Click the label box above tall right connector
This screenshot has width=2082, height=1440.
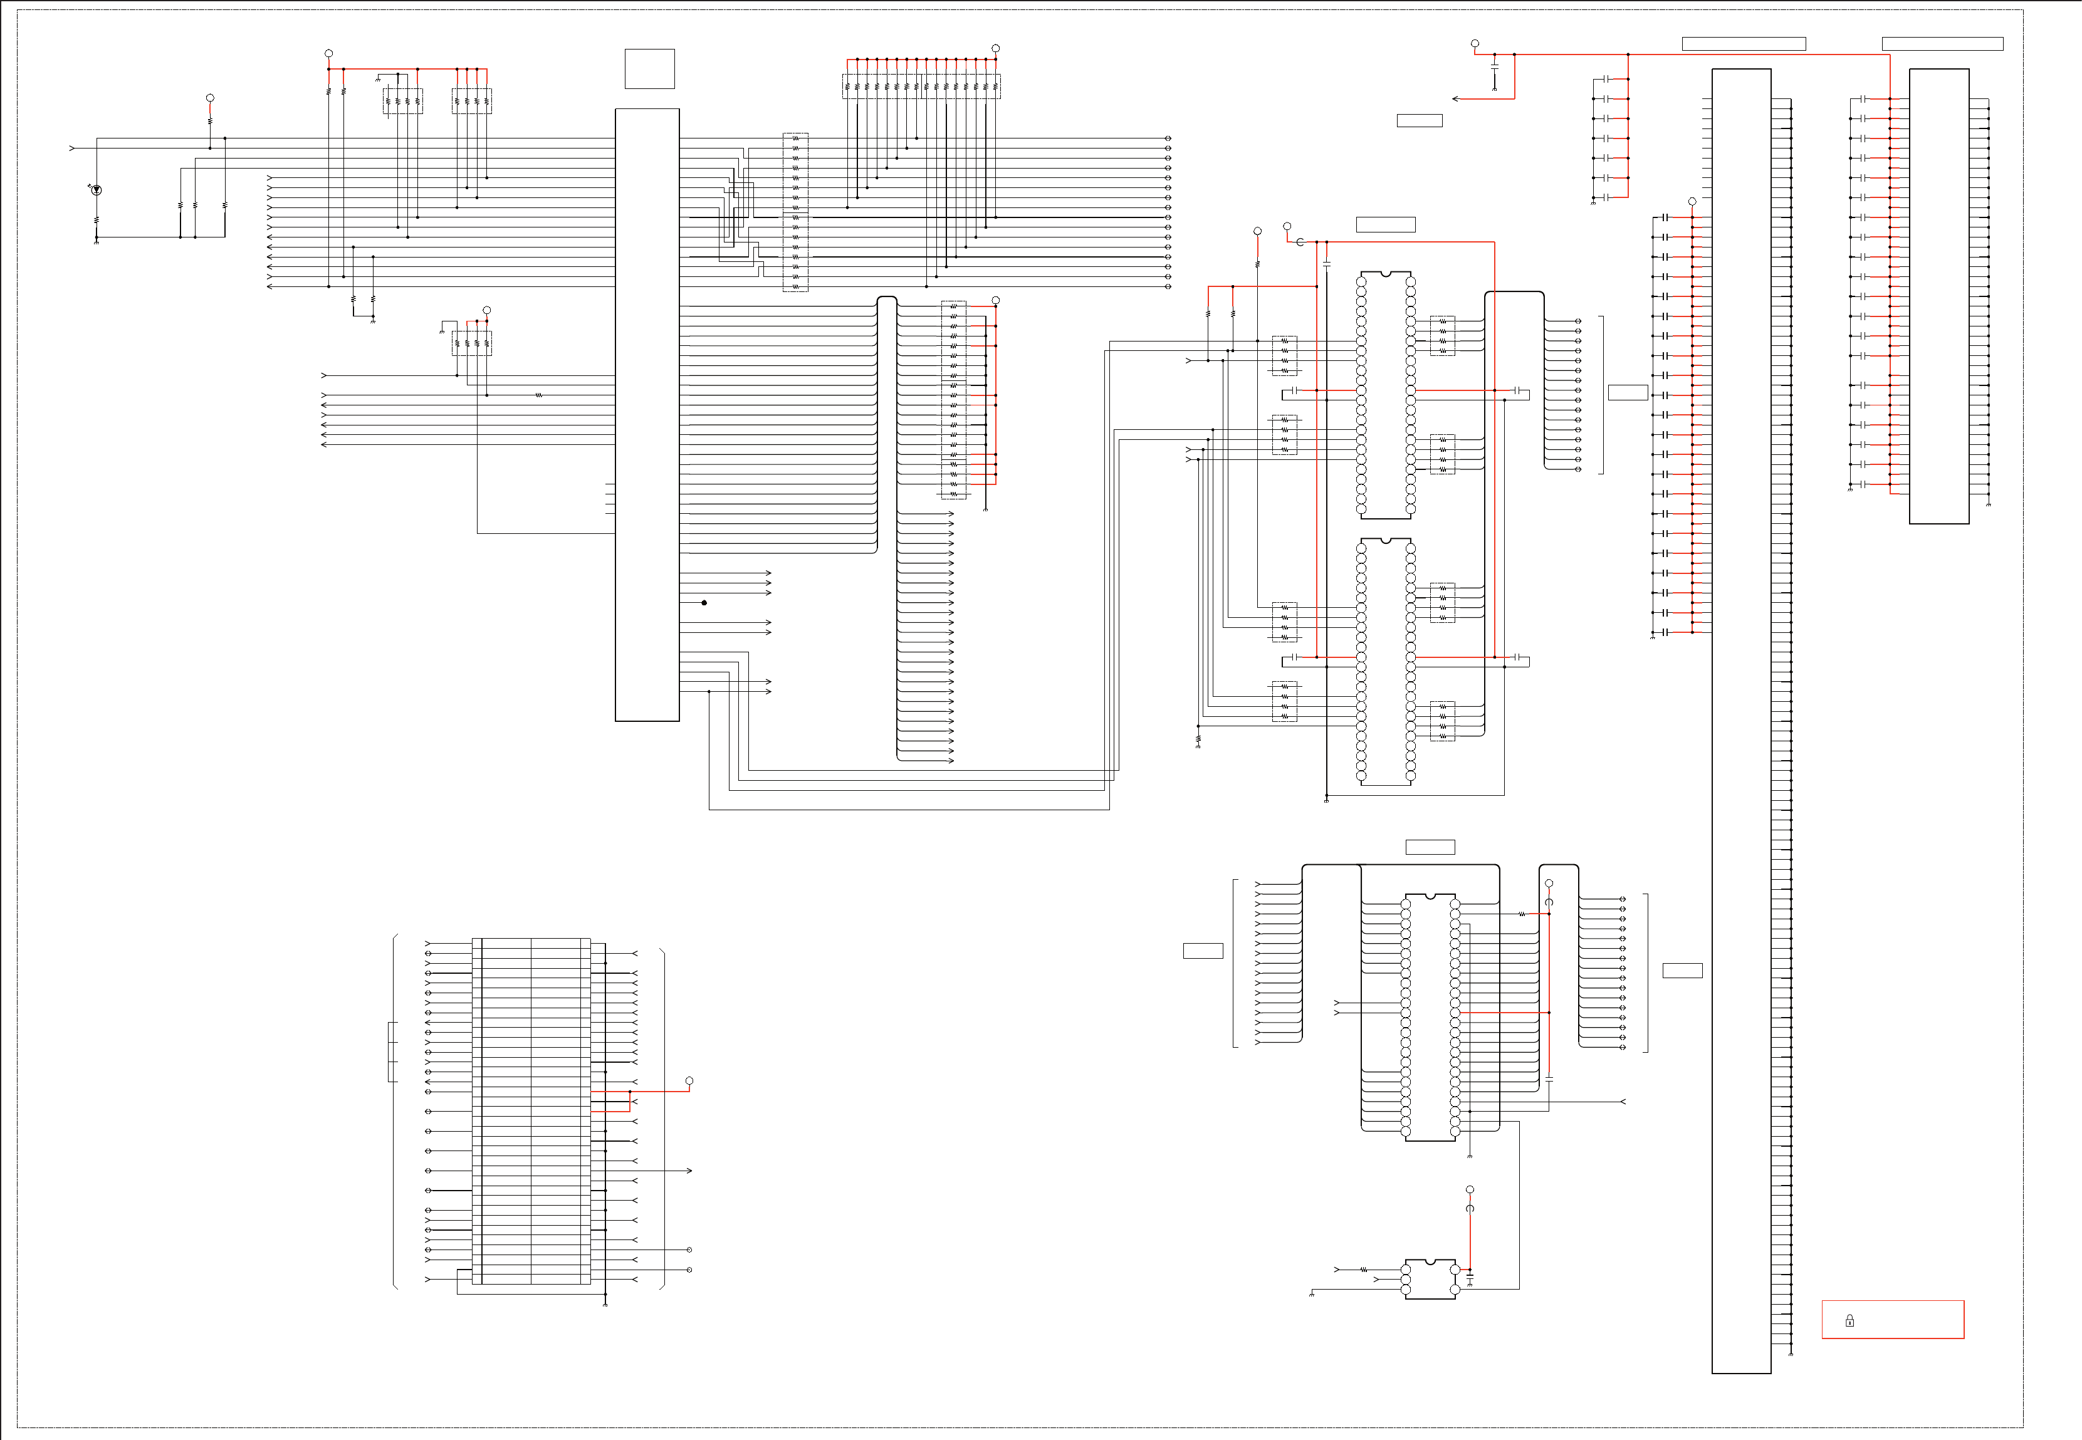1744,44
